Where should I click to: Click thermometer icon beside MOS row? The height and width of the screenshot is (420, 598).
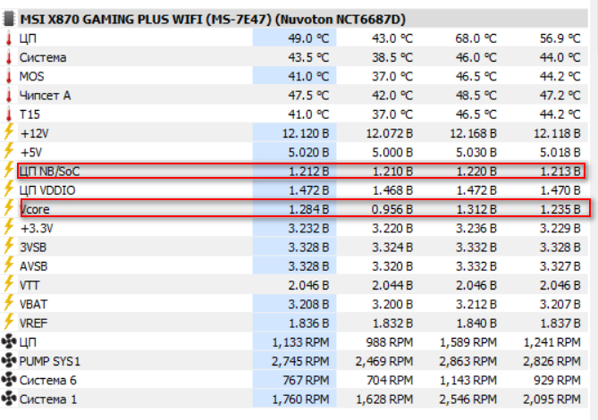coord(9,77)
